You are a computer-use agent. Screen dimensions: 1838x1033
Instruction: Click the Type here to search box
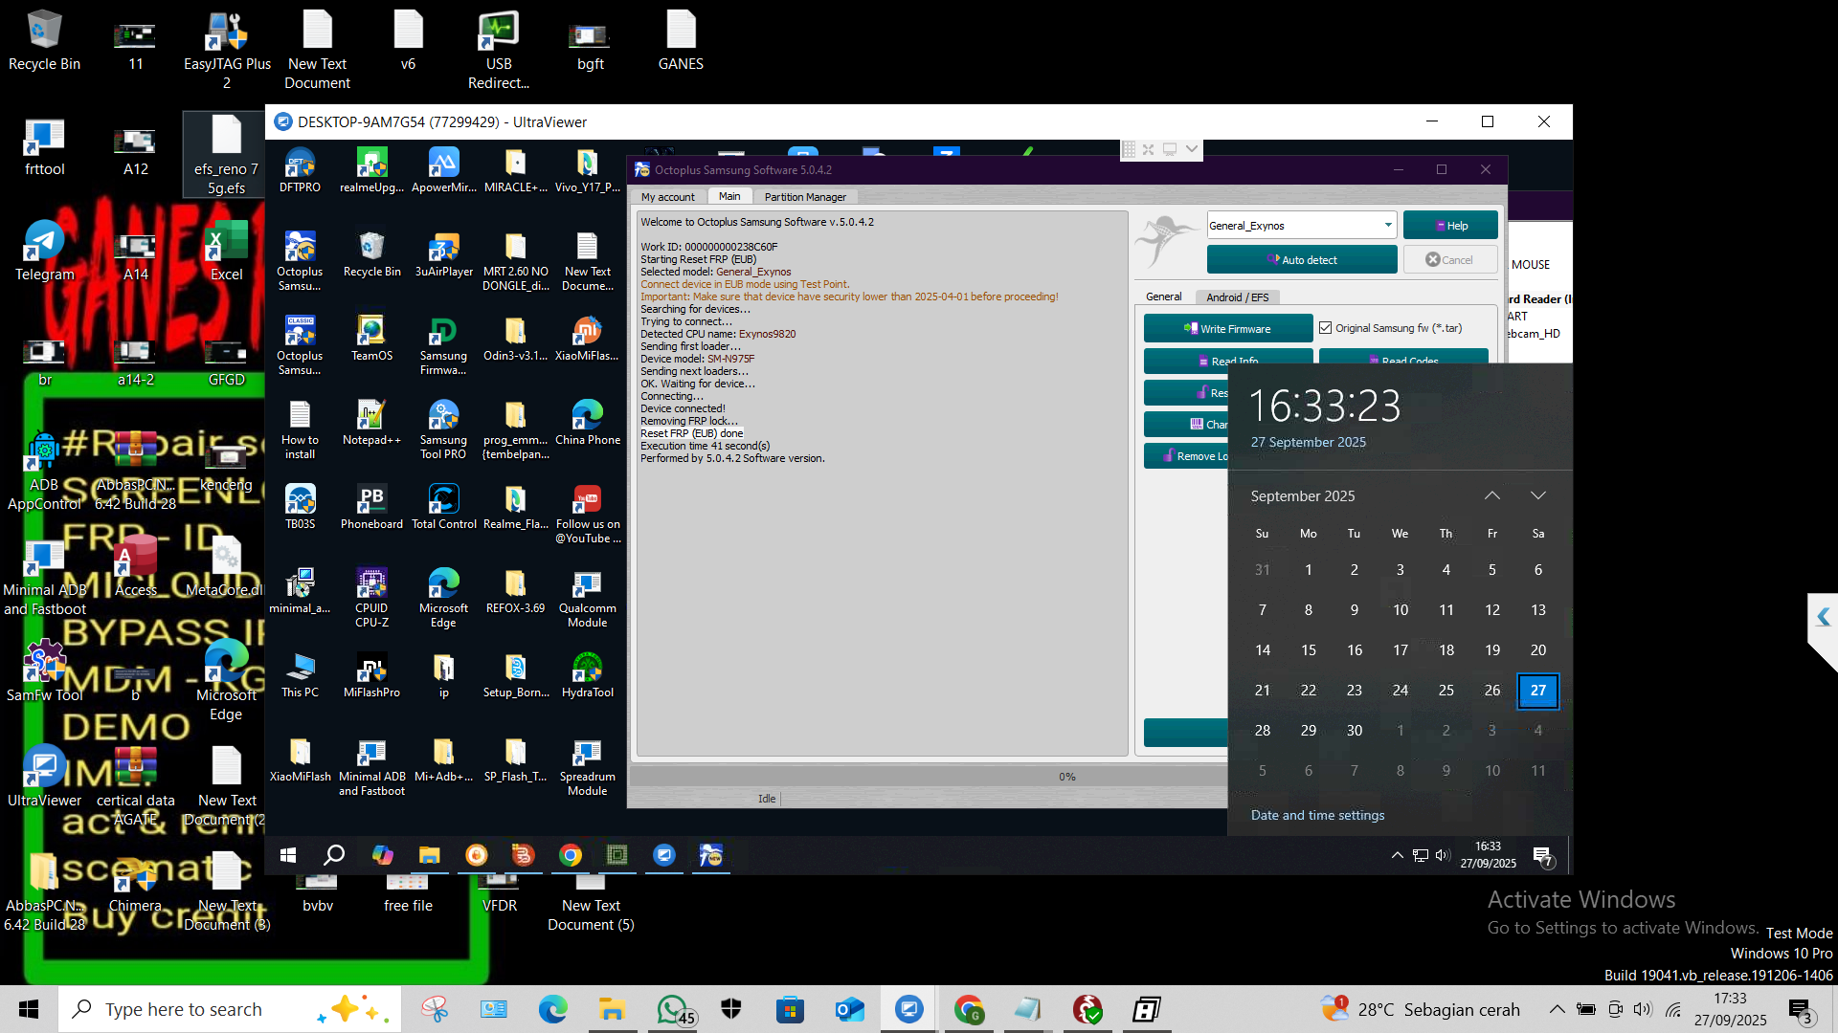184,1009
